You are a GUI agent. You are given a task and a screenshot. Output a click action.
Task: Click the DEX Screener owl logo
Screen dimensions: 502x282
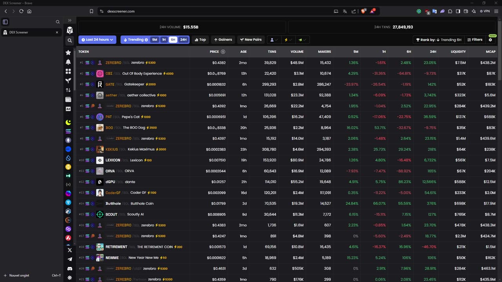(x=70, y=30)
